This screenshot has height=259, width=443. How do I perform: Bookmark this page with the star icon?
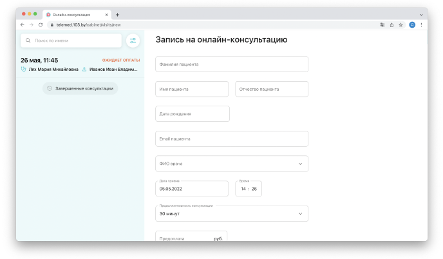point(401,24)
